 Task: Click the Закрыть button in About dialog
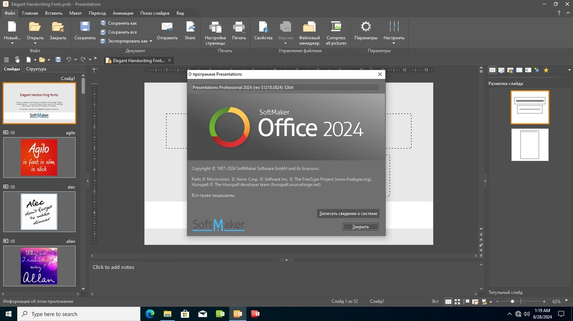pyautogui.click(x=361, y=227)
